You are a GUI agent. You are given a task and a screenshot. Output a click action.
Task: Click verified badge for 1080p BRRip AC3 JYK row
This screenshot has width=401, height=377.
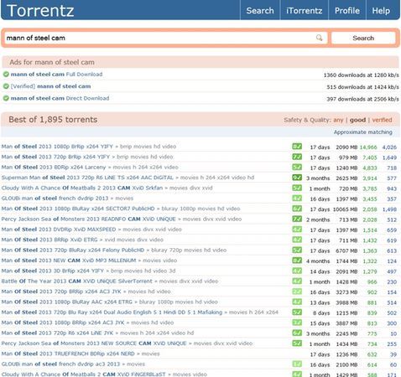[x=297, y=323]
